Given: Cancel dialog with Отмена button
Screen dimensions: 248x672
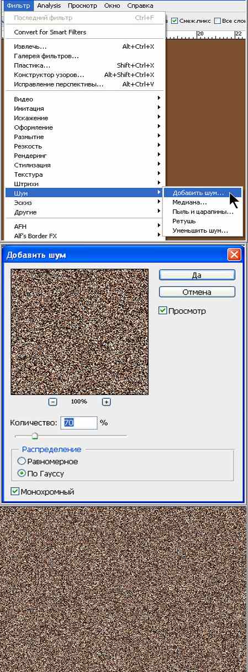Looking at the screenshot, I should click(197, 292).
